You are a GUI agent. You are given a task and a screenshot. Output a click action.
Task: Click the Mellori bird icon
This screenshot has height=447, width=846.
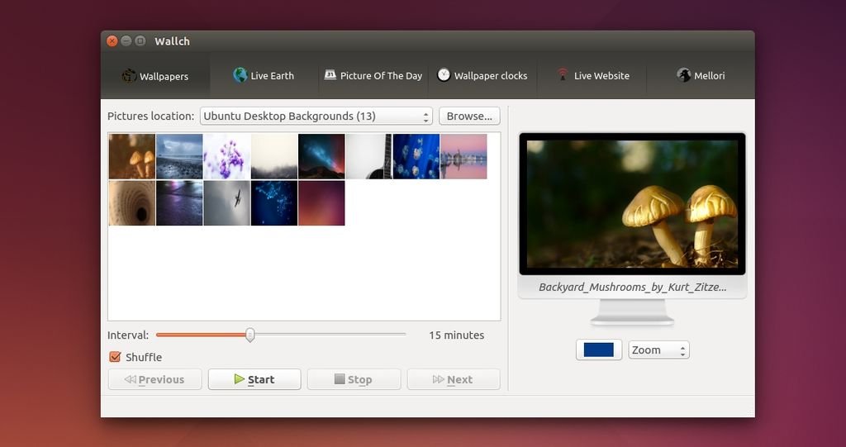pyautogui.click(x=683, y=75)
